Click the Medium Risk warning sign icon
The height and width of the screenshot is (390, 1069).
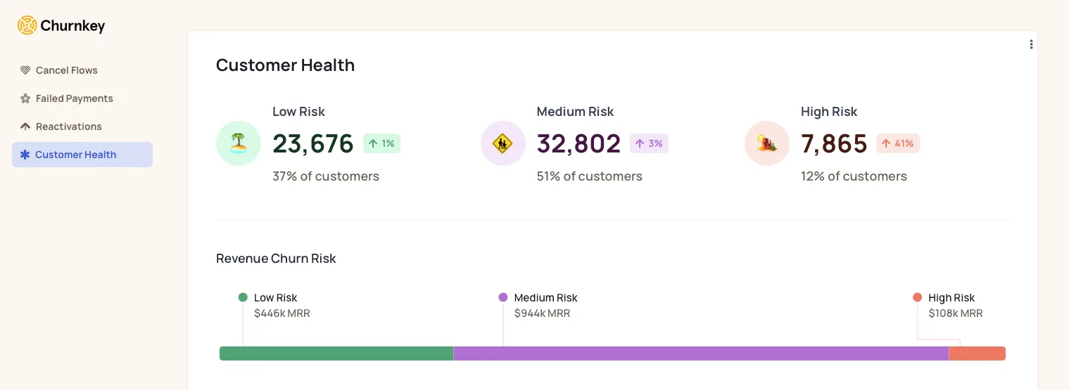503,143
